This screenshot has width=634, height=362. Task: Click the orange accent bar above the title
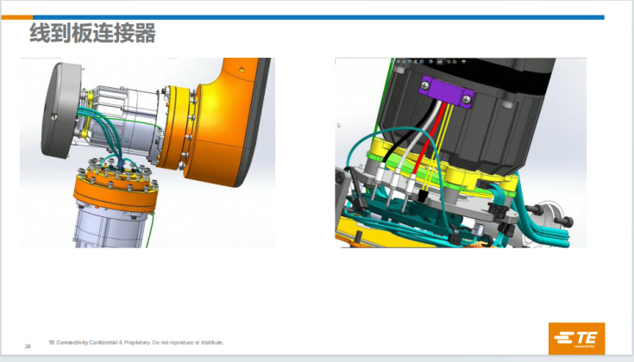click(x=16, y=16)
